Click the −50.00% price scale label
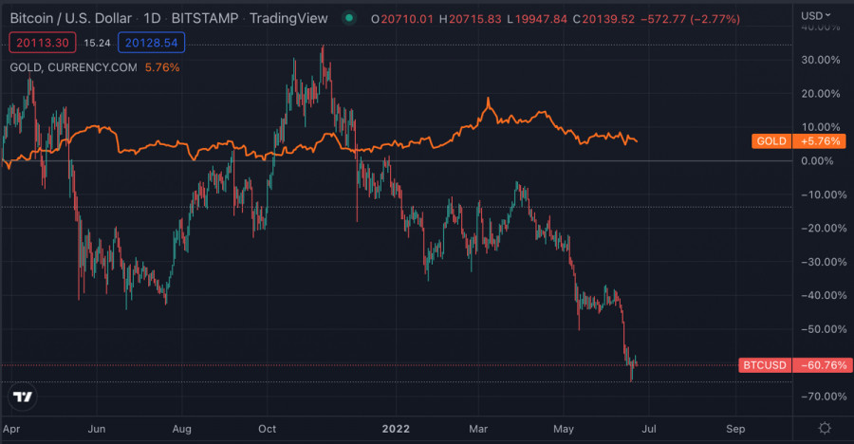This screenshot has width=854, height=444. (x=824, y=329)
